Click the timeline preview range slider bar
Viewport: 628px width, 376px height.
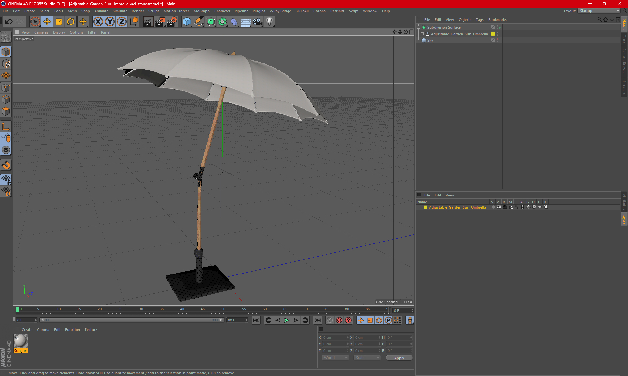coord(132,320)
